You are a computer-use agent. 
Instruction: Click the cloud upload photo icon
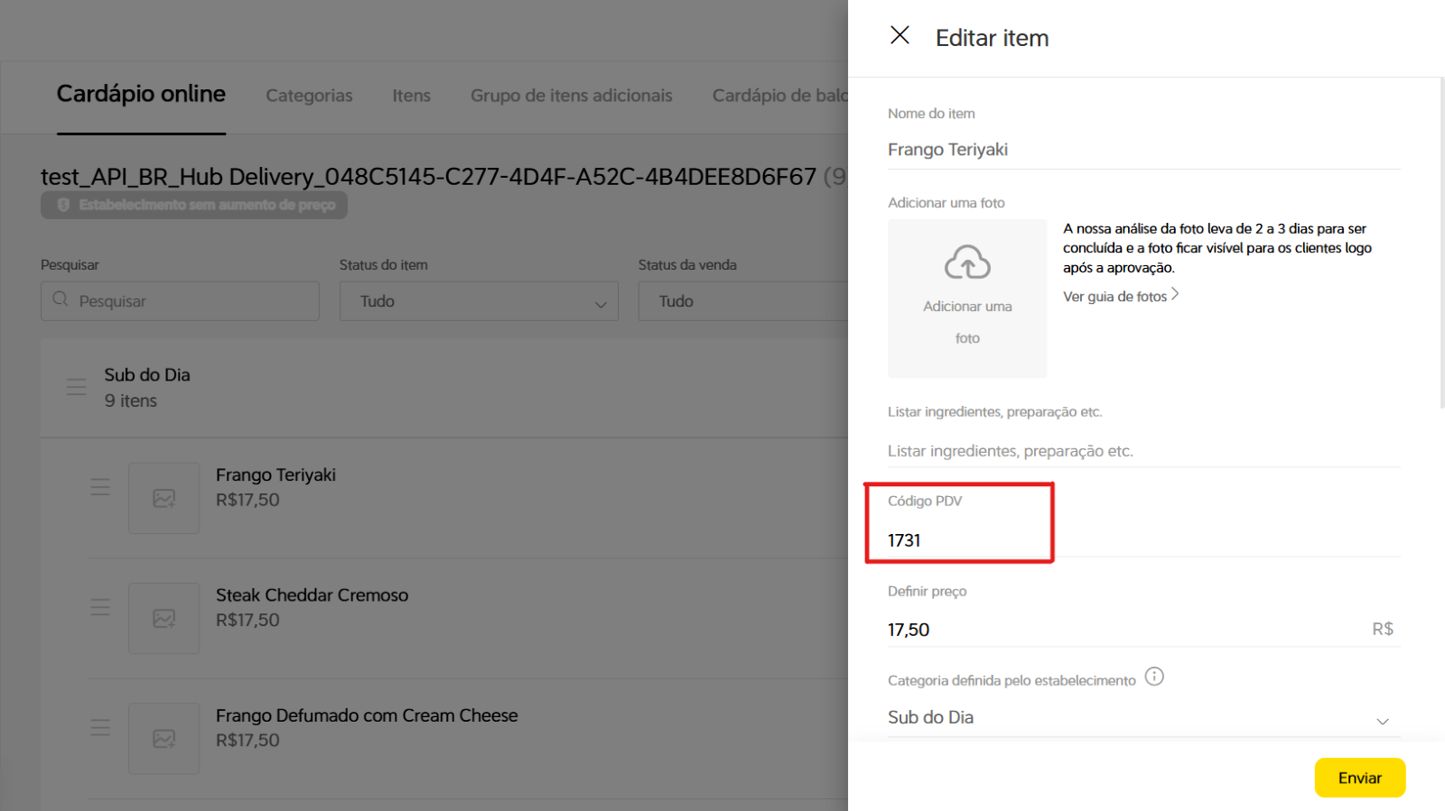[x=967, y=263]
